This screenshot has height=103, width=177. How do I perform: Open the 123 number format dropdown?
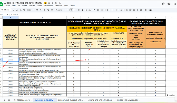coord(52,10)
